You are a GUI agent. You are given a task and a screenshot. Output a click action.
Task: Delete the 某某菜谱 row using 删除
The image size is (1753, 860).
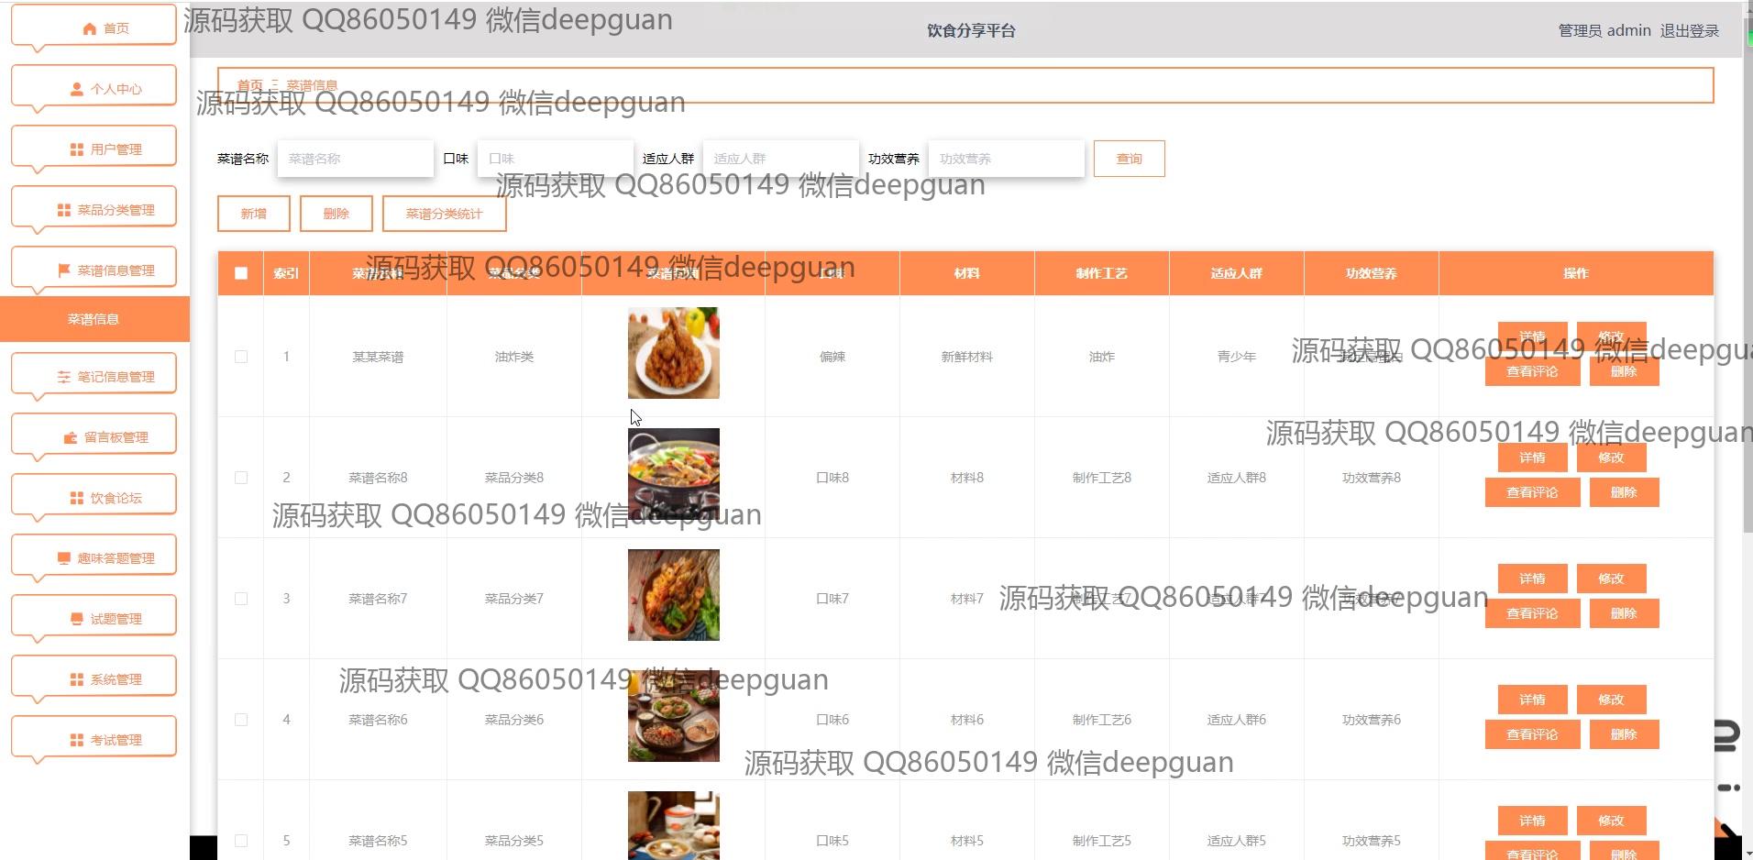1624,371
